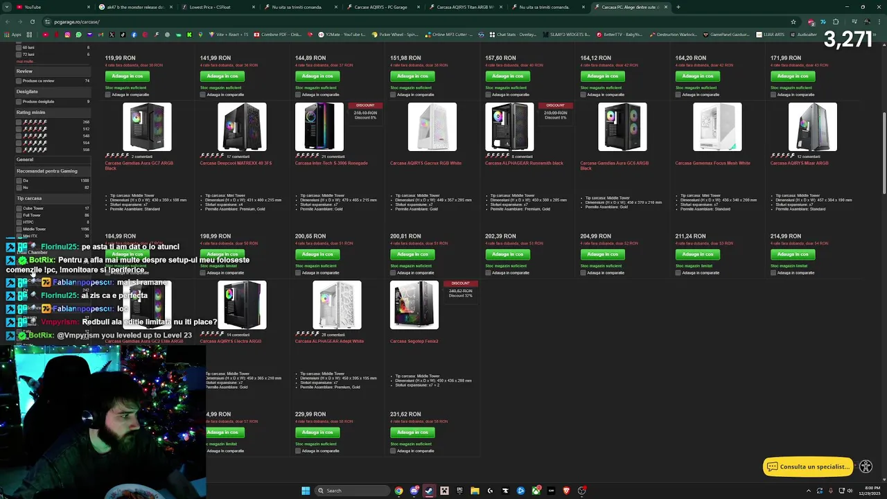887x499 pixels.
Task: Reload the current page
Action: click(x=32, y=21)
